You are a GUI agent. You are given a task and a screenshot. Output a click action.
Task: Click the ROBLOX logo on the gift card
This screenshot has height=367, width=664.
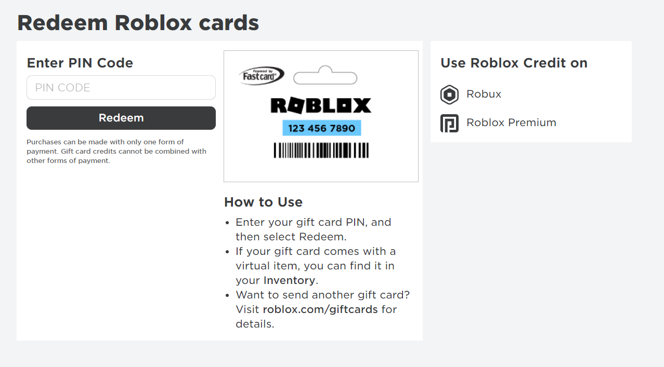(321, 105)
